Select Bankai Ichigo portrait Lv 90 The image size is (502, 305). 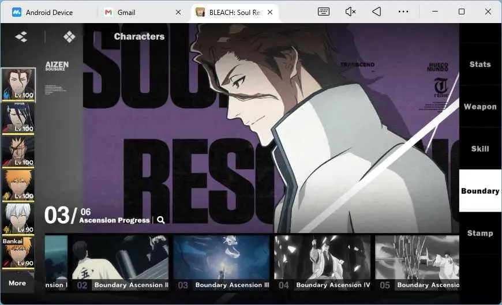click(x=18, y=252)
